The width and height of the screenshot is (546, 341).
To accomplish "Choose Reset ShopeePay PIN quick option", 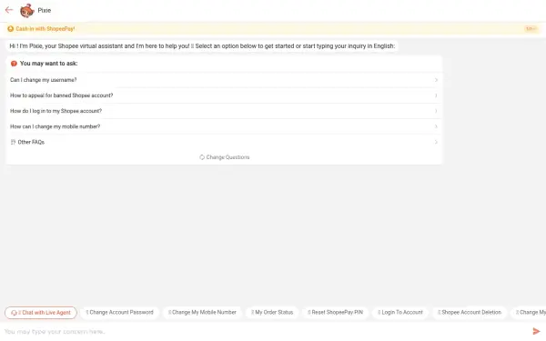I will click(335, 313).
